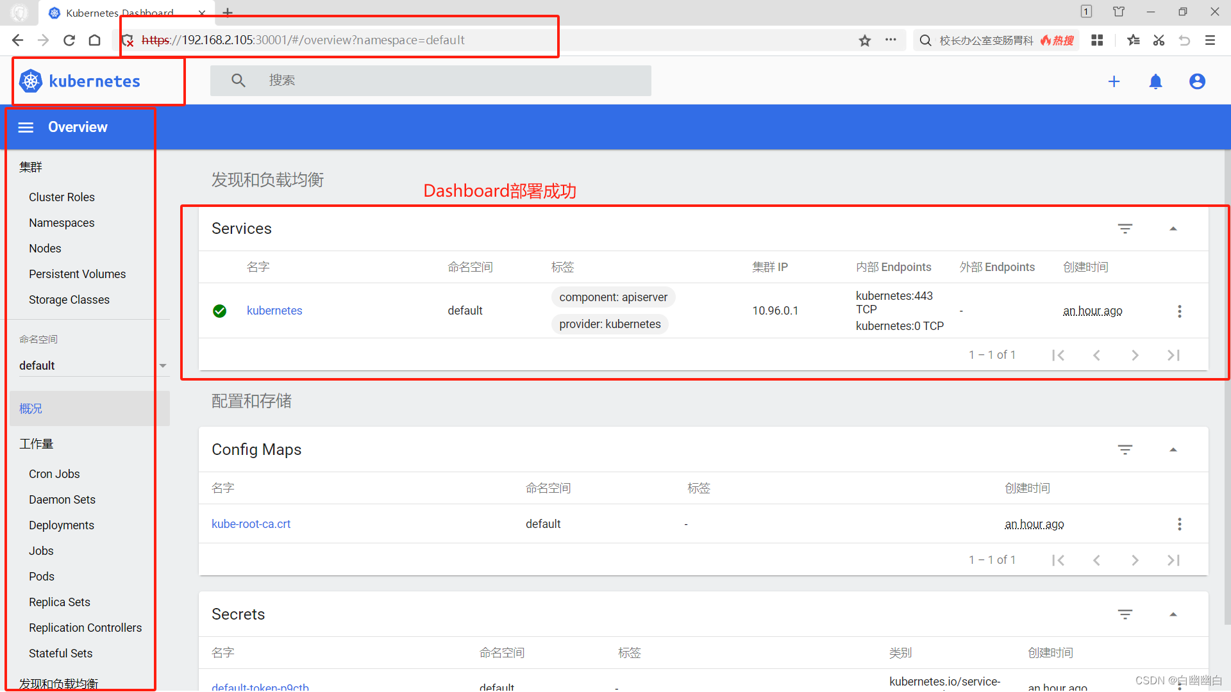Go to last page of Services
Viewport: 1231px width, 692px height.
tap(1173, 355)
